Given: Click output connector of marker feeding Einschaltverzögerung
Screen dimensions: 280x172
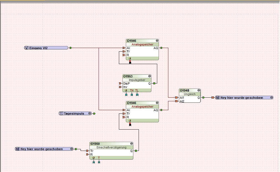Looking at the screenshot, I should tap(76, 149).
